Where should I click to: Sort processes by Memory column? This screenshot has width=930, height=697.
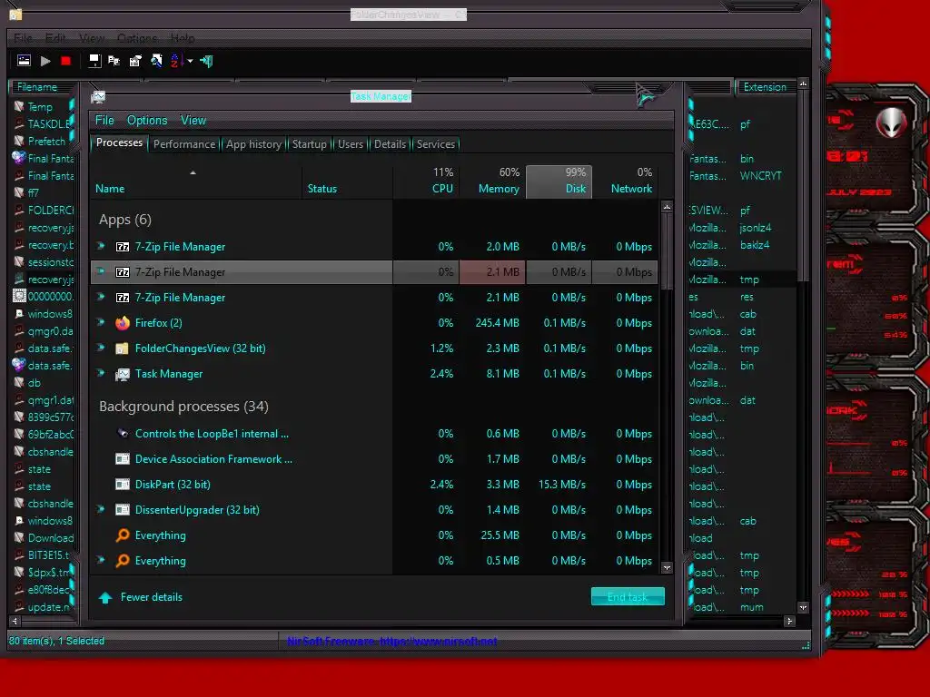tap(492, 181)
